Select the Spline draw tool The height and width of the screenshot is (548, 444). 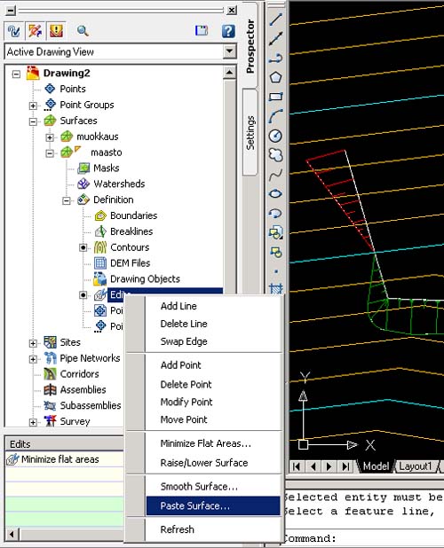275,174
